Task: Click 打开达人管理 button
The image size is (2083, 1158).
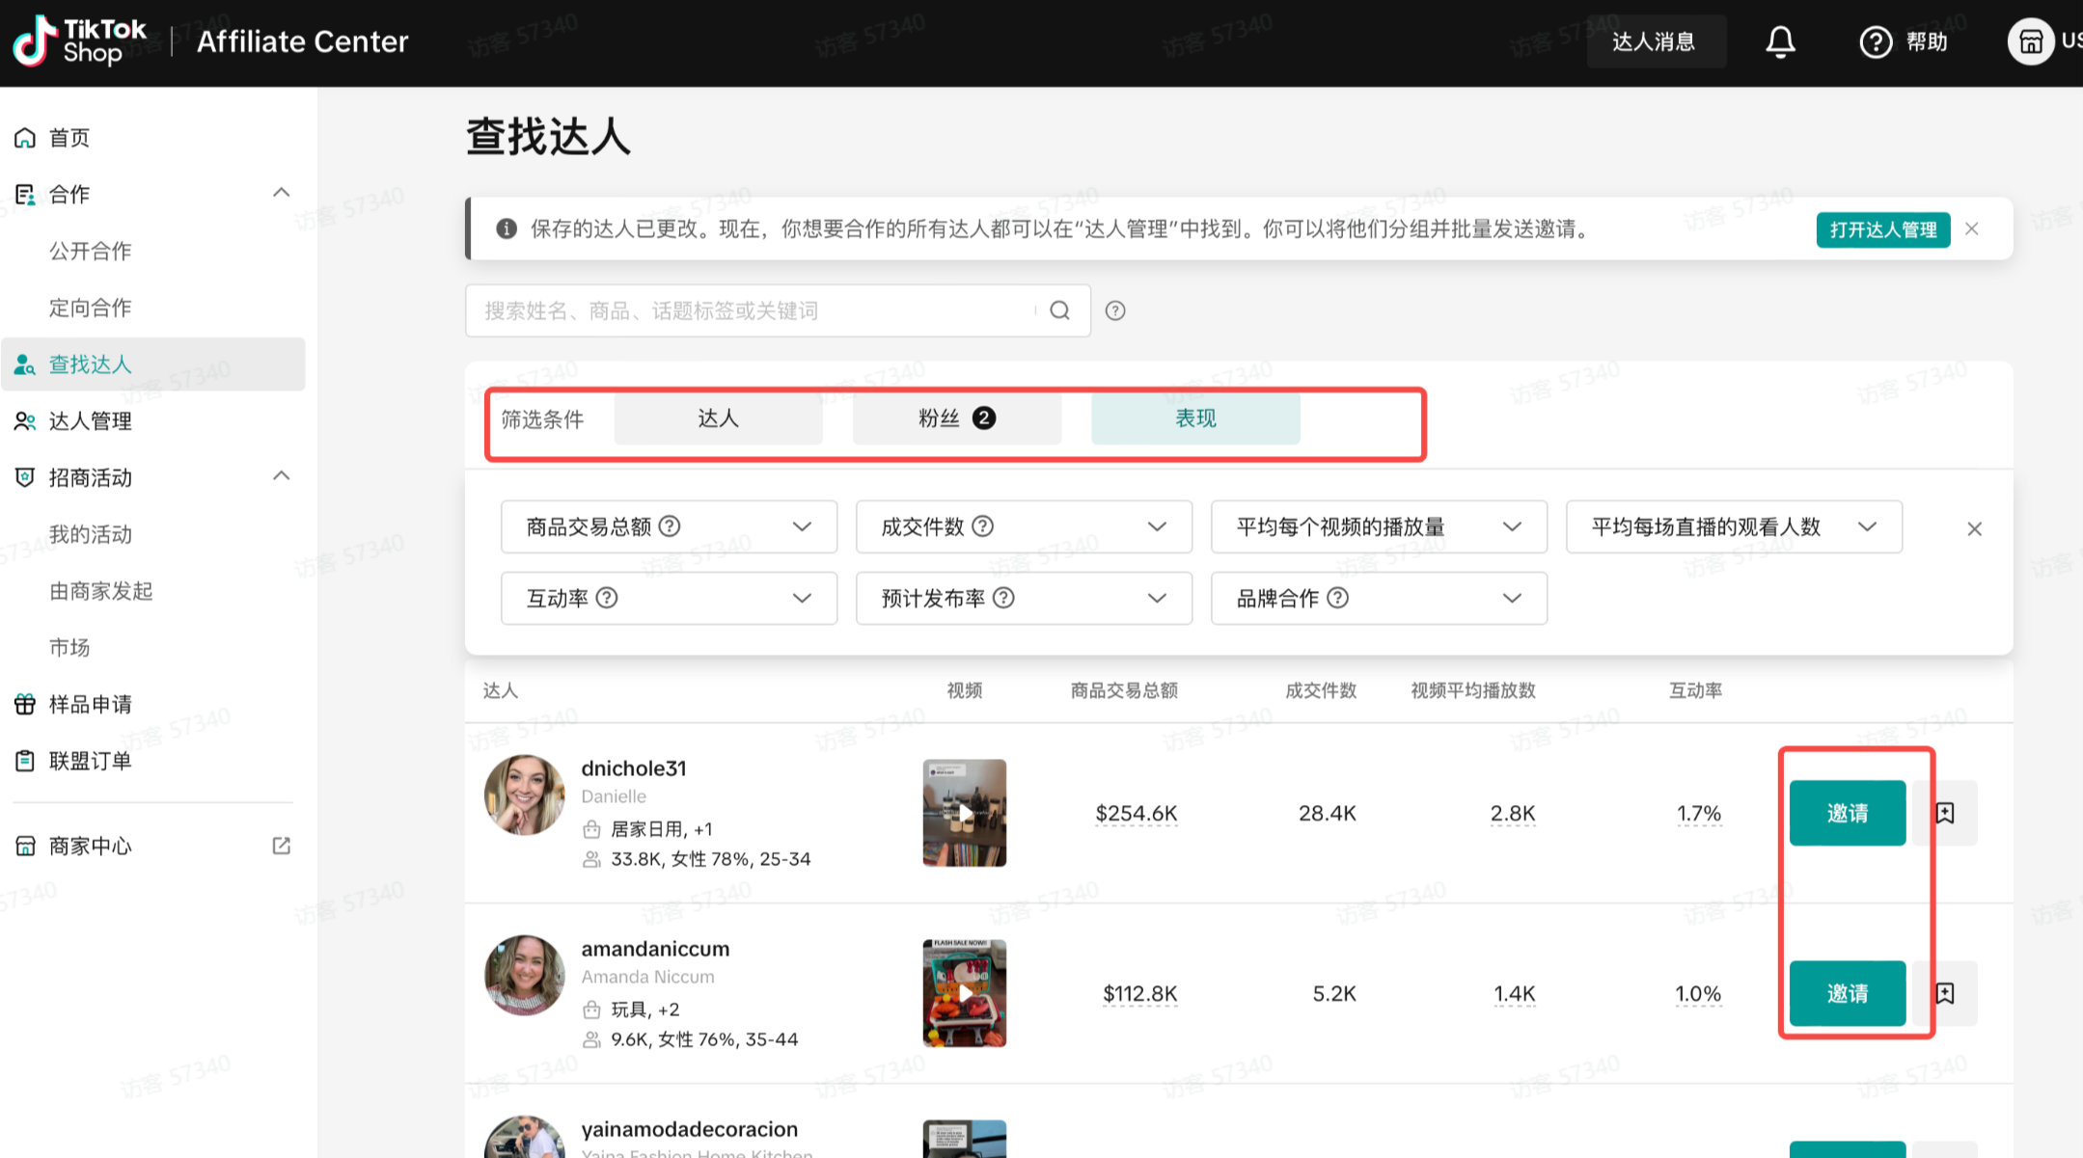Action: point(1882,229)
